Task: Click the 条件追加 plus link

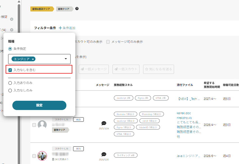Action: [67, 28]
